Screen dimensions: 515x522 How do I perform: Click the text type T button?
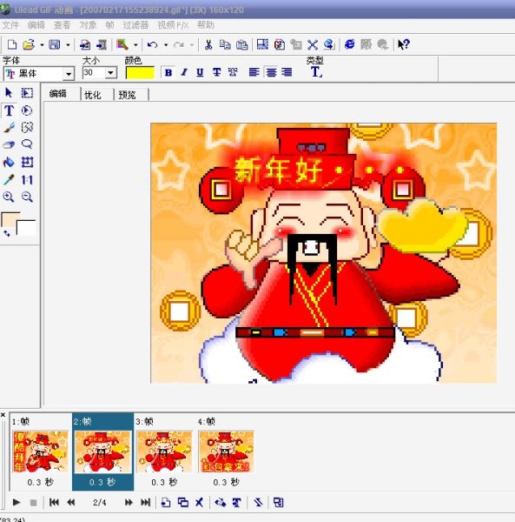(316, 72)
